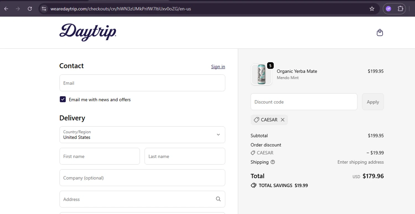The height and width of the screenshot is (214, 415).
Task: Click the total savings tag icon
Action: click(253, 185)
